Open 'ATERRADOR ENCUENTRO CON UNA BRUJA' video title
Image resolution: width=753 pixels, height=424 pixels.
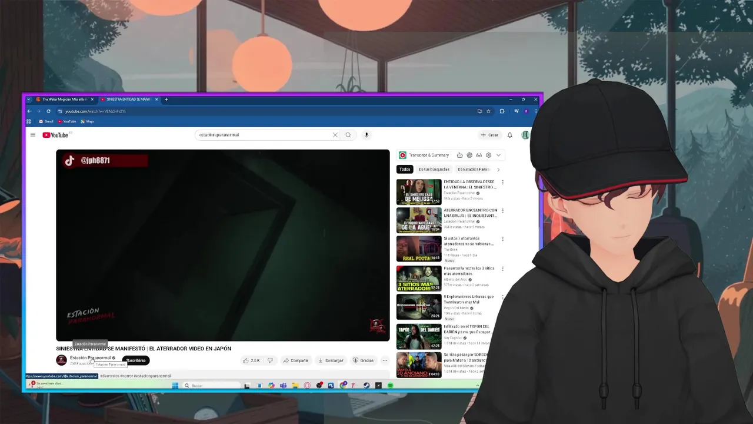pos(470,213)
